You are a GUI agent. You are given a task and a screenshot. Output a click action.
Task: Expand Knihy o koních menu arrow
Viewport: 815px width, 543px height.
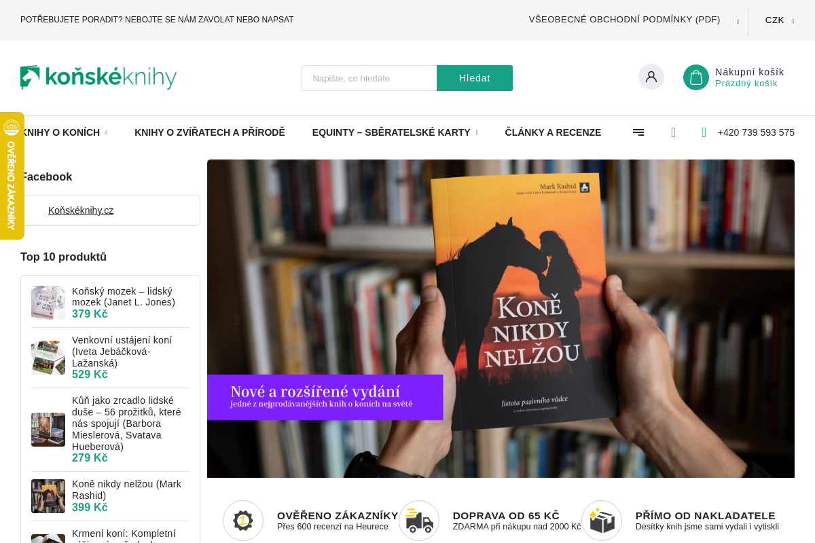(x=106, y=133)
